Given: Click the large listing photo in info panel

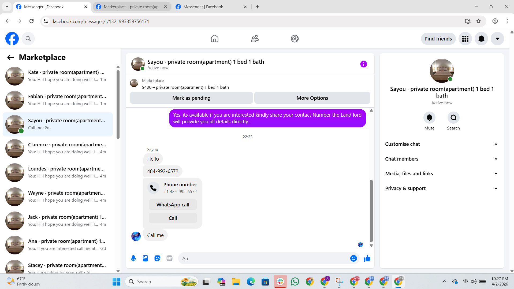Looking at the screenshot, I should 442,71.
